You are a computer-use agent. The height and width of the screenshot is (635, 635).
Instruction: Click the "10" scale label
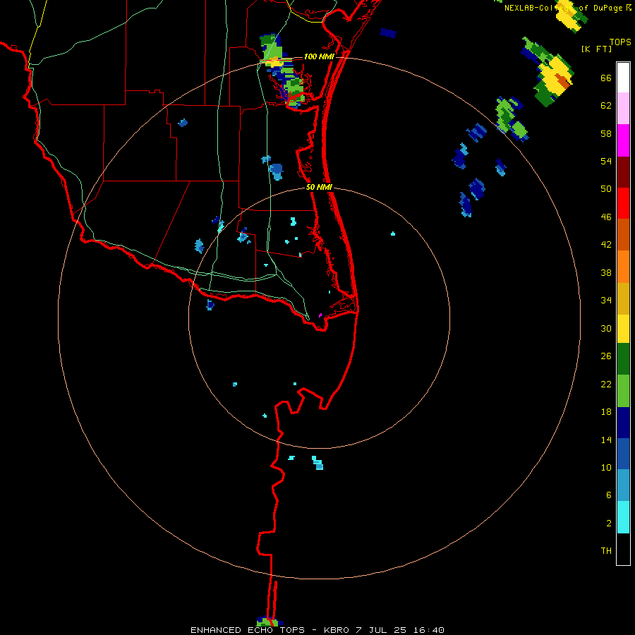(606, 468)
